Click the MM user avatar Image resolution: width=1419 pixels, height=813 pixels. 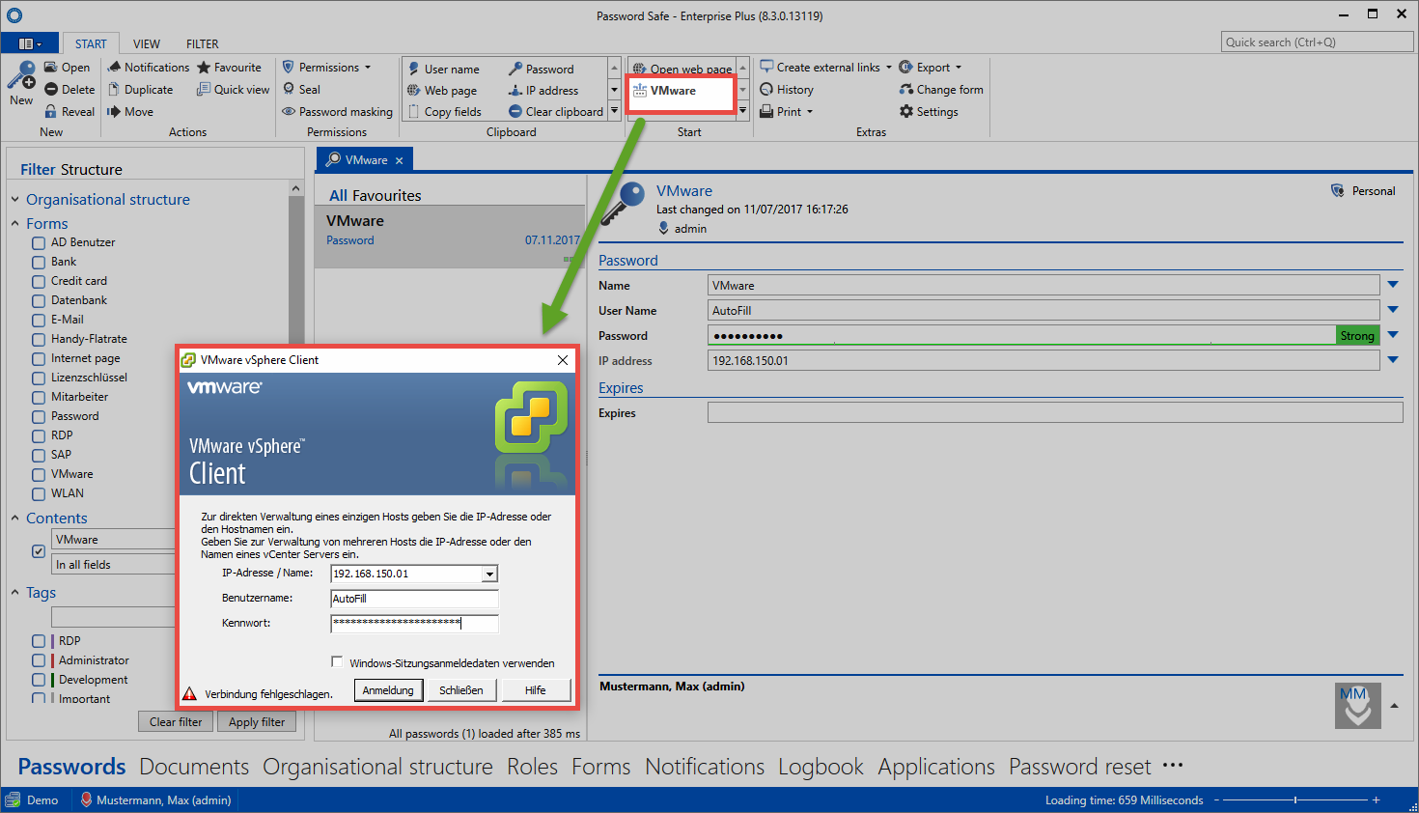[x=1358, y=706]
